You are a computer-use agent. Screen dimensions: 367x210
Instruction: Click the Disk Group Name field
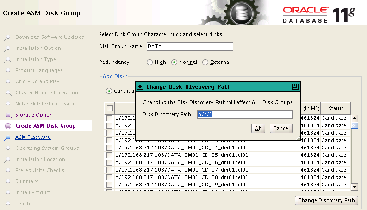click(190, 46)
